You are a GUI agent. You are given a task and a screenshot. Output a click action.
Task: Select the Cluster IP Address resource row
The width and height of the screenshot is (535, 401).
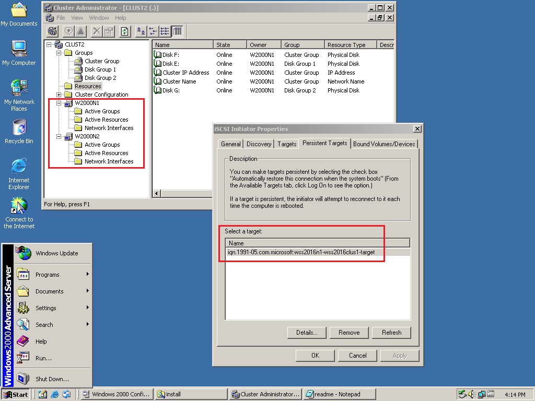(186, 73)
